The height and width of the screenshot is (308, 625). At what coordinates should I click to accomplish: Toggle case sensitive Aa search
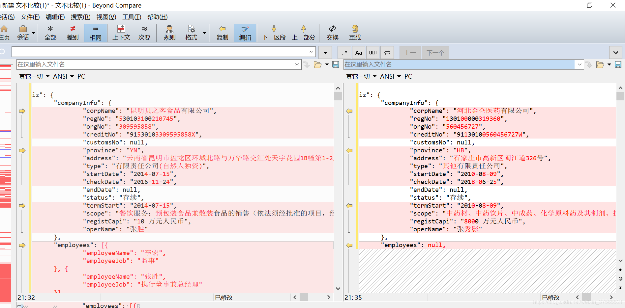pos(359,53)
